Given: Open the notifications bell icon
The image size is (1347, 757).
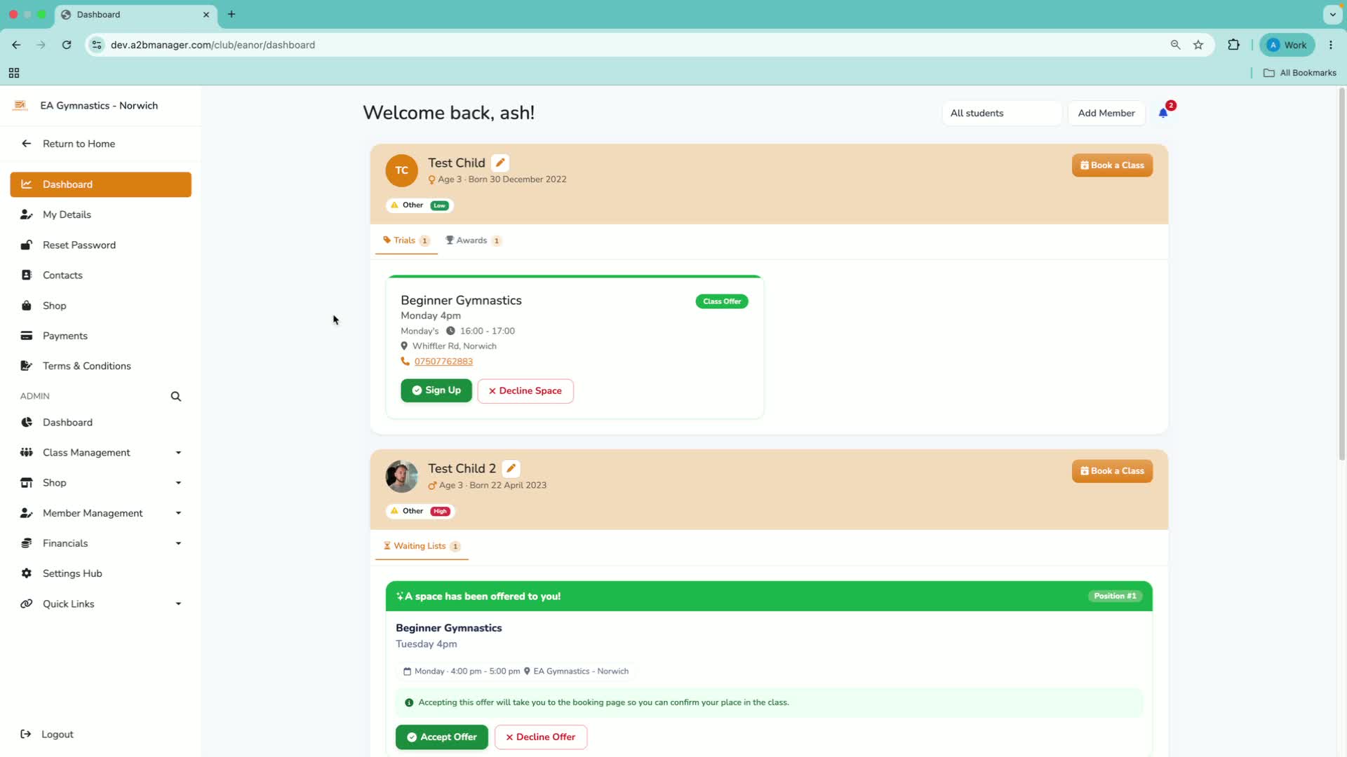Looking at the screenshot, I should pos(1163,113).
